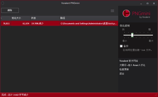Screen dimensions: 158x97
Task: Maximize the PNGmini window
Action: tap(147, 3)
